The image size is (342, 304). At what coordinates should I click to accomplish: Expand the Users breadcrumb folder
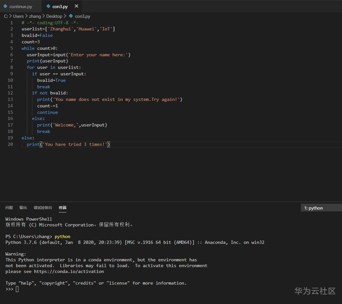pos(18,16)
